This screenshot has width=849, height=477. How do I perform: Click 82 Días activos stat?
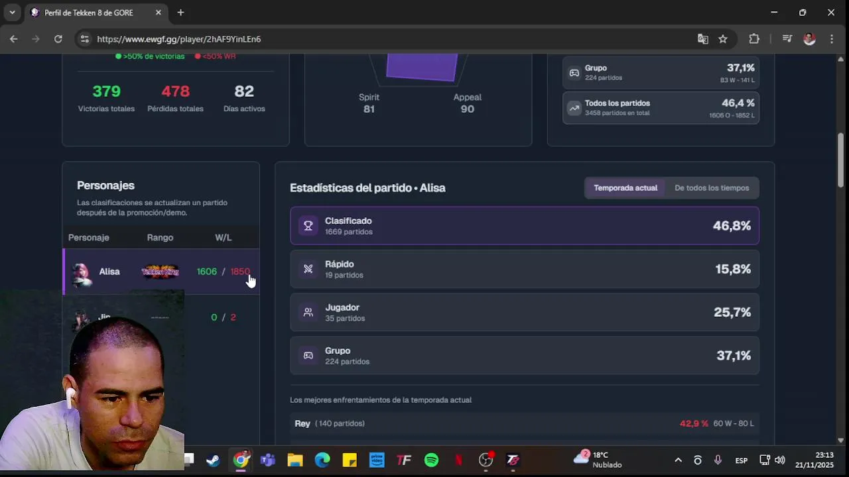pyautogui.click(x=244, y=98)
